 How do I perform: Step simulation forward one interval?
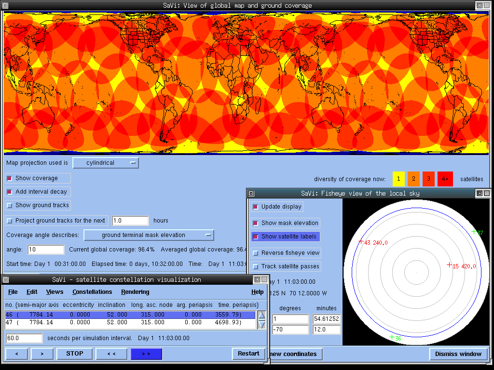click(42, 354)
